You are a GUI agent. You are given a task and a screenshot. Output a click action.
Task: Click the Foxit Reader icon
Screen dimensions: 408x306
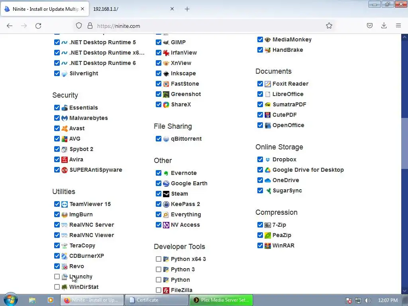[268, 84]
